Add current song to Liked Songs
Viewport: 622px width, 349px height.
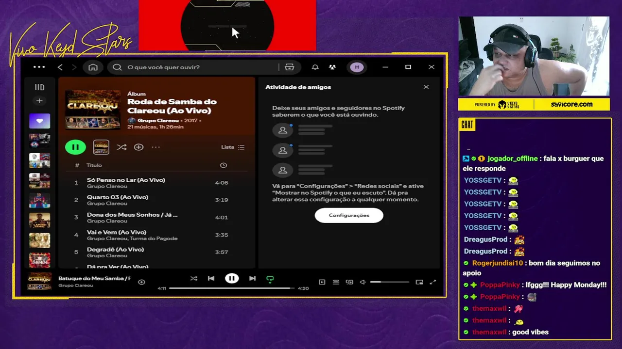click(141, 282)
